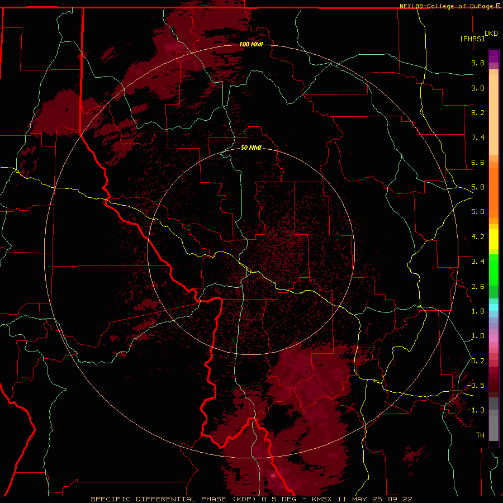Pick the bright green color bar segment
Image resolution: width=503 pixels, height=503 pixels.
pos(493,270)
